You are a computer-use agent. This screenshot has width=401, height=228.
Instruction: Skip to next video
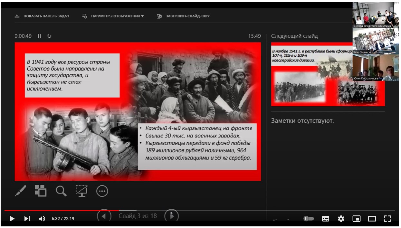[27, 219]
